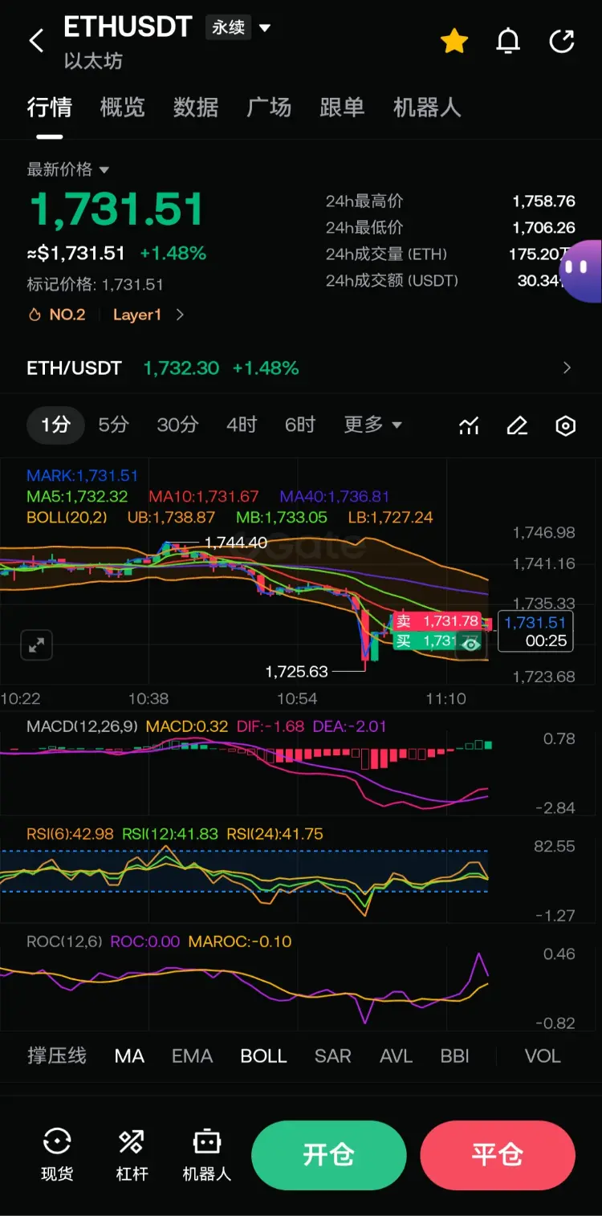This screenshot has width=602, height=1216.
Task: Tap the red 平仓 button
Action: tap(498, 1155)
